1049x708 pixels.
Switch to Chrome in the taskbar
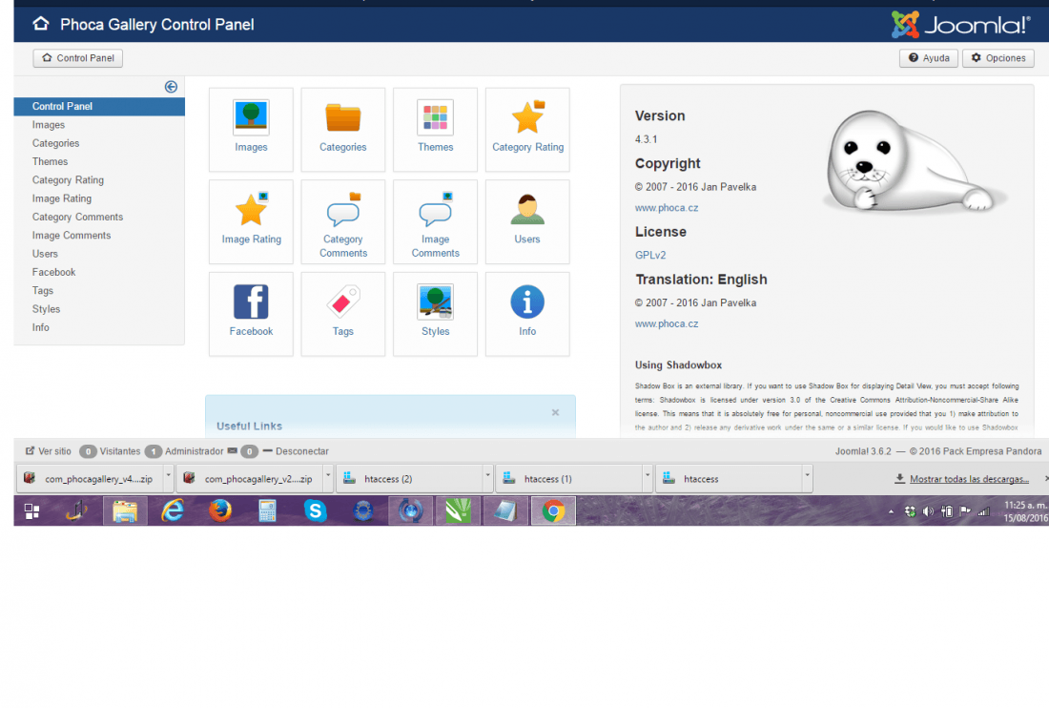(x=553, y=511)
